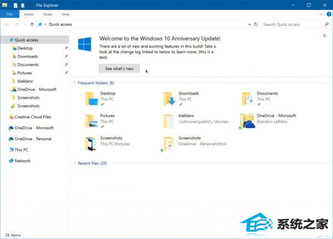The image size is (333, 239).
Task: Select bleblanc in the navigation pane
Action: tap(25, 81)
